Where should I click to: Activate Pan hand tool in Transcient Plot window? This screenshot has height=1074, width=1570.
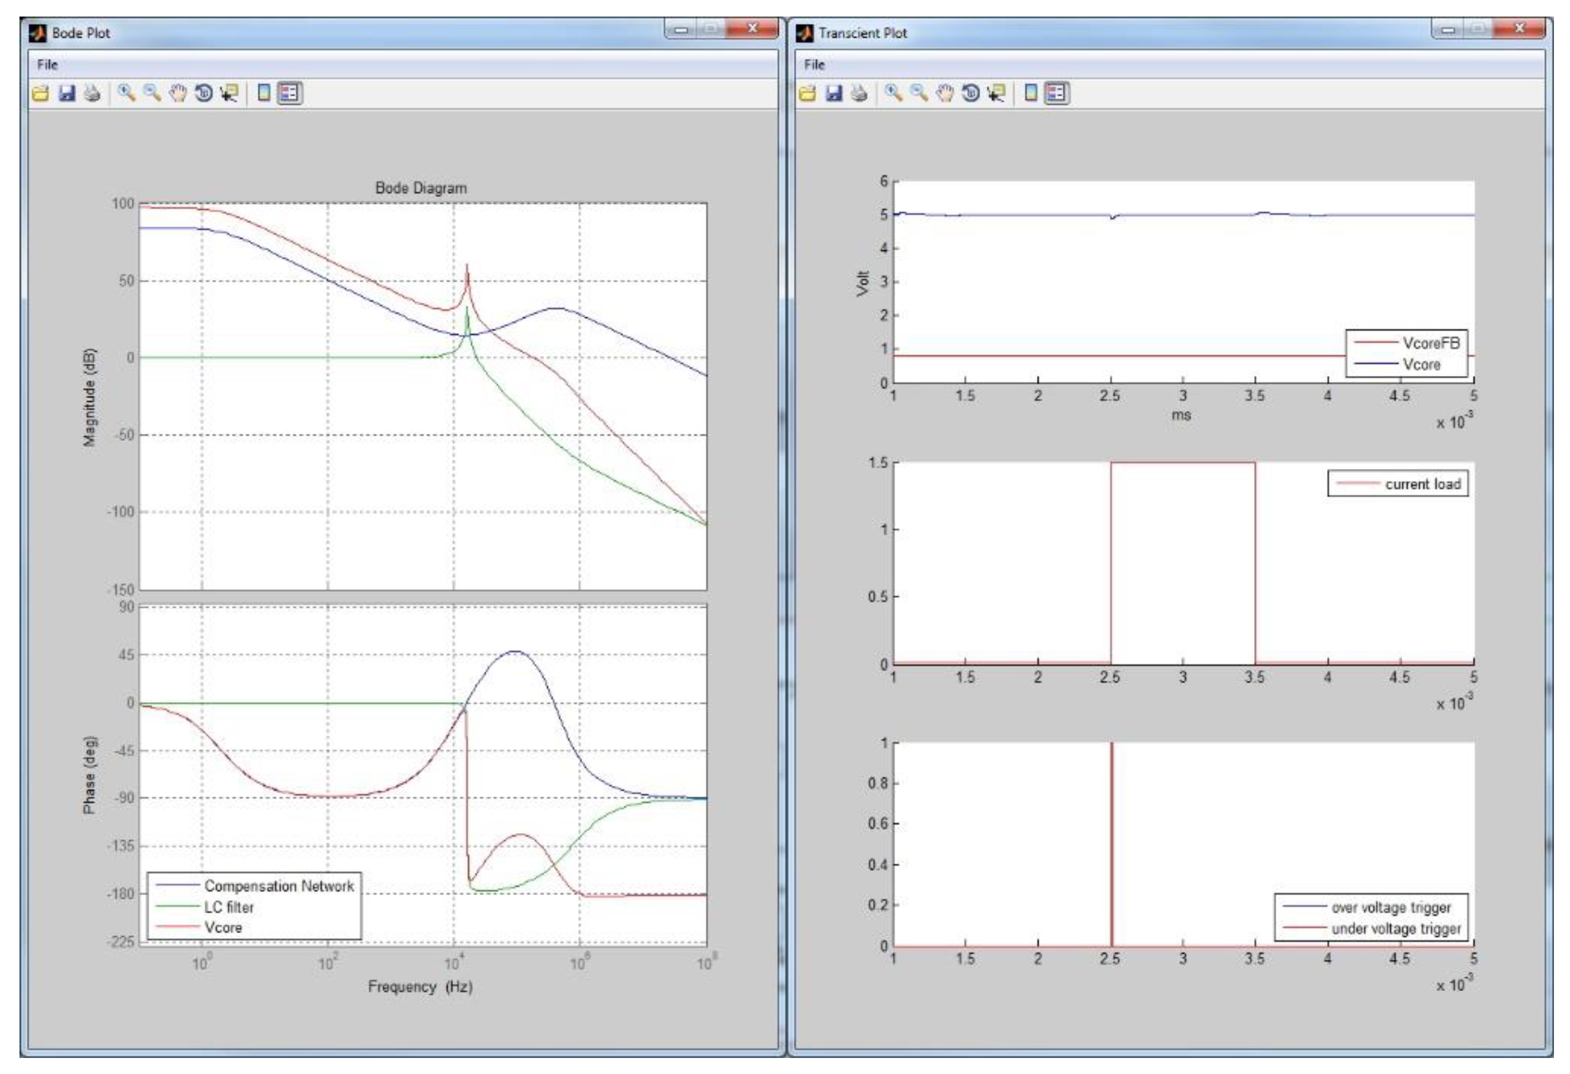pyautogui.click(x=944, y=93)
